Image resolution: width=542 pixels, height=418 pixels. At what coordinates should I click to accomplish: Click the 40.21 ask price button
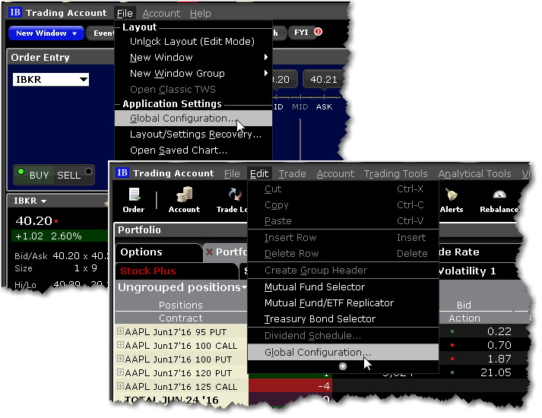(324, 80)
